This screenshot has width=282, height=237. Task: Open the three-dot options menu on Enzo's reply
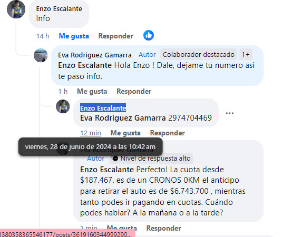click(230, 113)
